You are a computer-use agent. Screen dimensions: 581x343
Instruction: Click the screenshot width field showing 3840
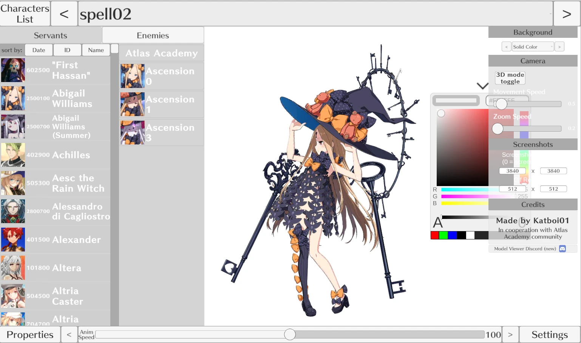coord(512,171)
